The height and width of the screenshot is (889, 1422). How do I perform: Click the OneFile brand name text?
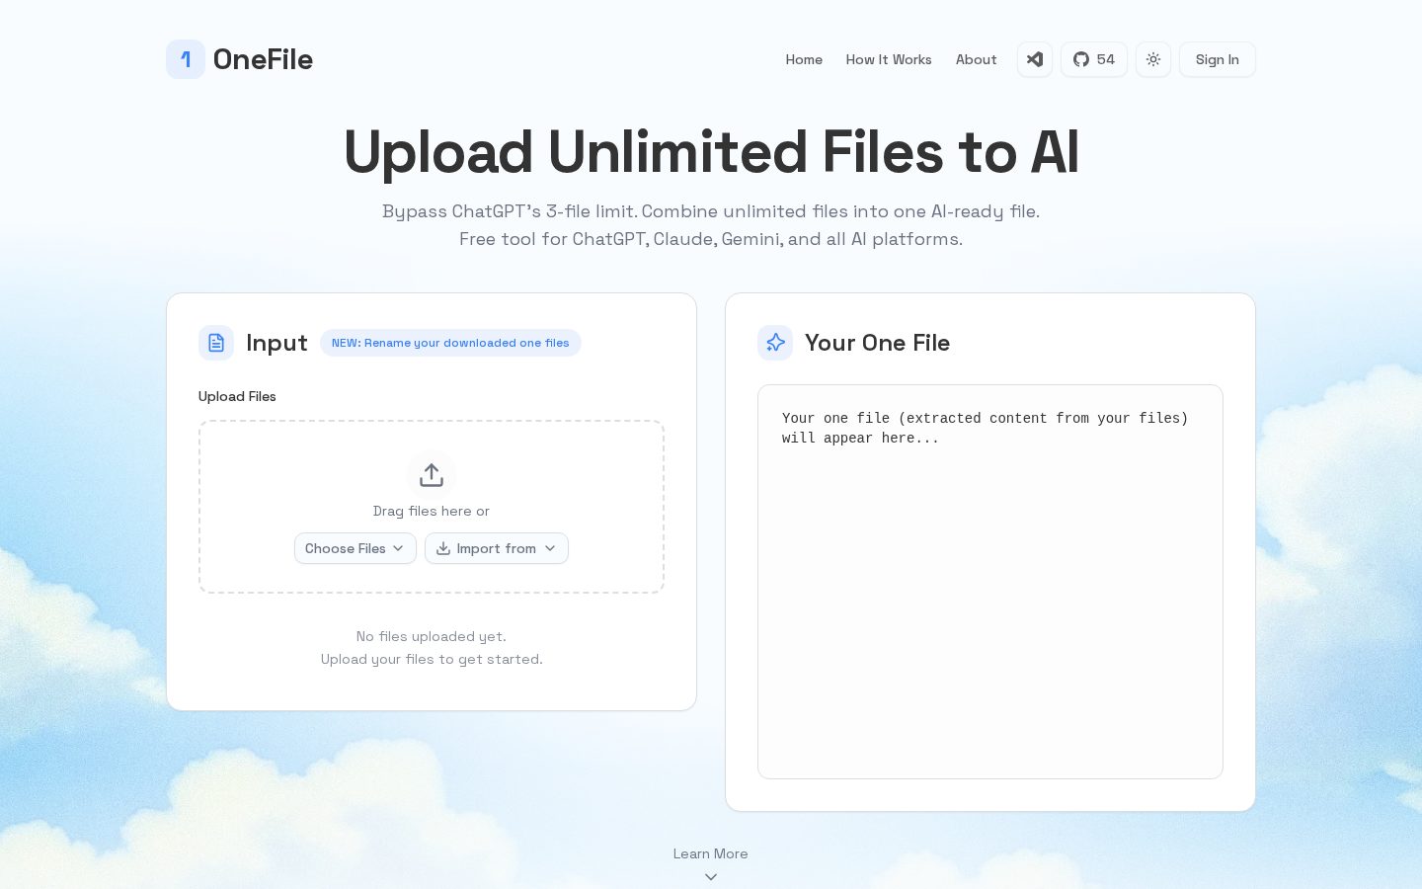(263, 59)
